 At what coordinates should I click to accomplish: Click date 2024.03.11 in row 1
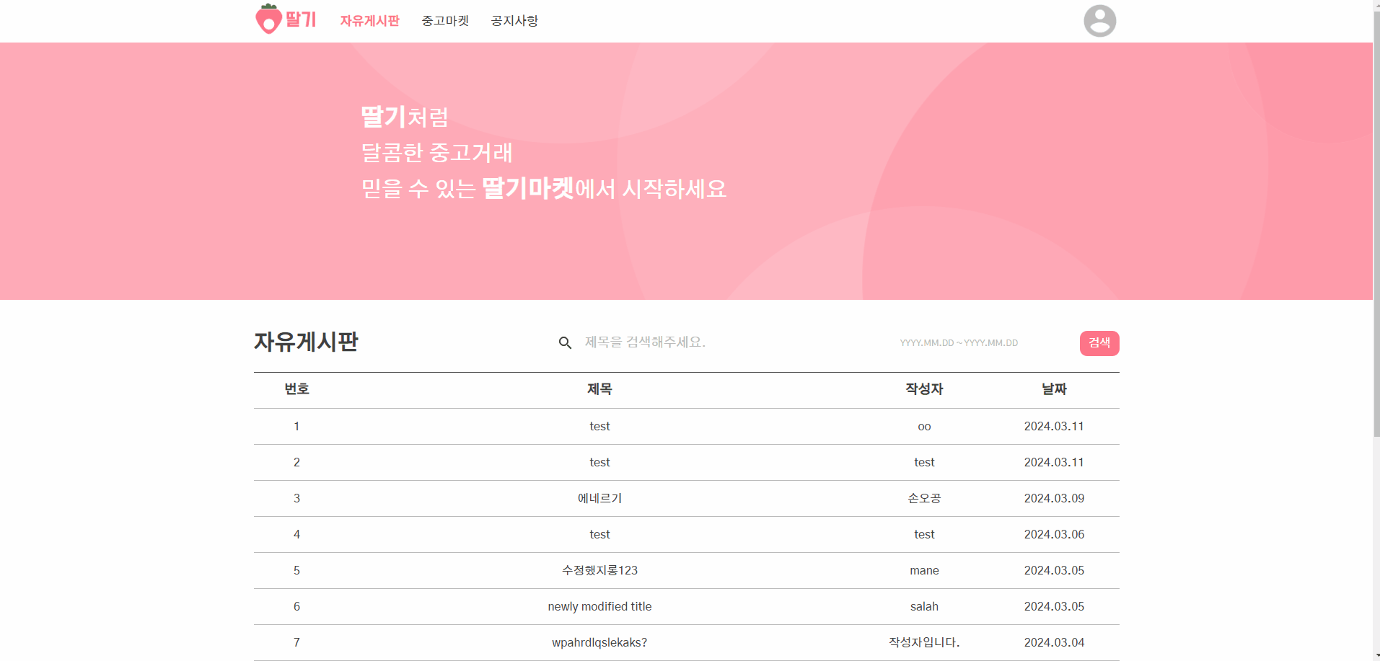pos(1054,427)
